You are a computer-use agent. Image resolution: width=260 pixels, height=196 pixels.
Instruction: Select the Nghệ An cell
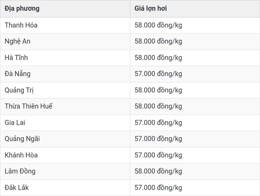[65, 41]
